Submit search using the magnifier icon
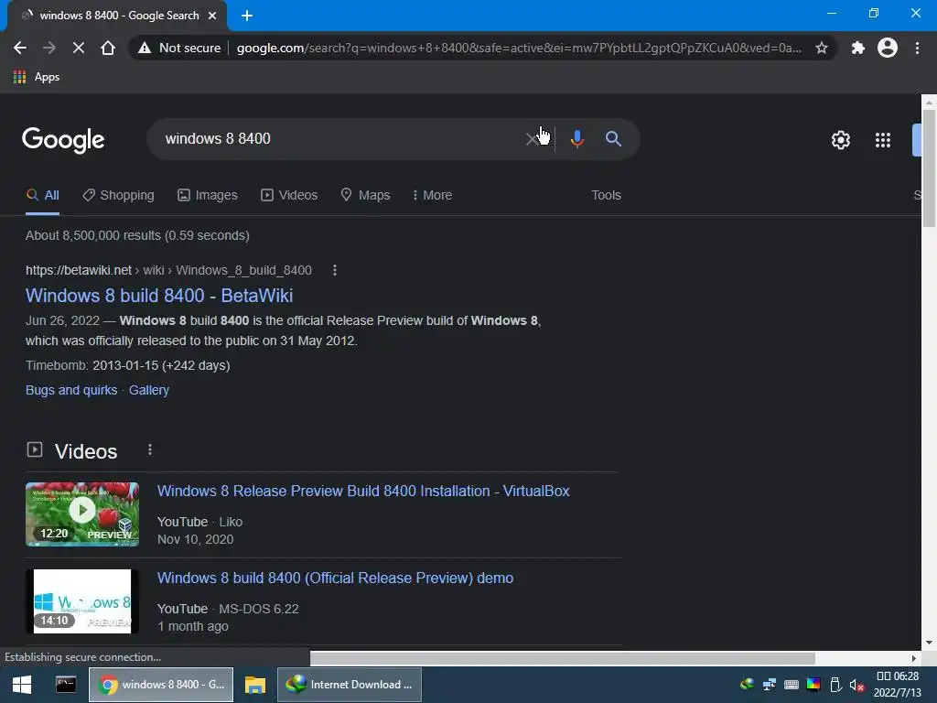This screenshot has width=937, height=703. [613, 139]
